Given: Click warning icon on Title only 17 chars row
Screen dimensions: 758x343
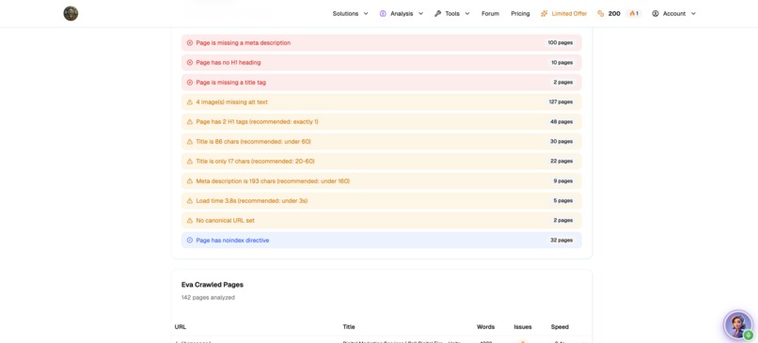Looking at the screenshot, I should click(190, 161).
